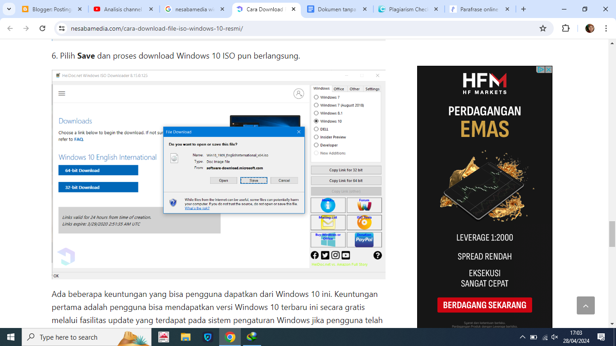
Task: Click the Mailing List envelope tile
Action: tap(328, 223)
